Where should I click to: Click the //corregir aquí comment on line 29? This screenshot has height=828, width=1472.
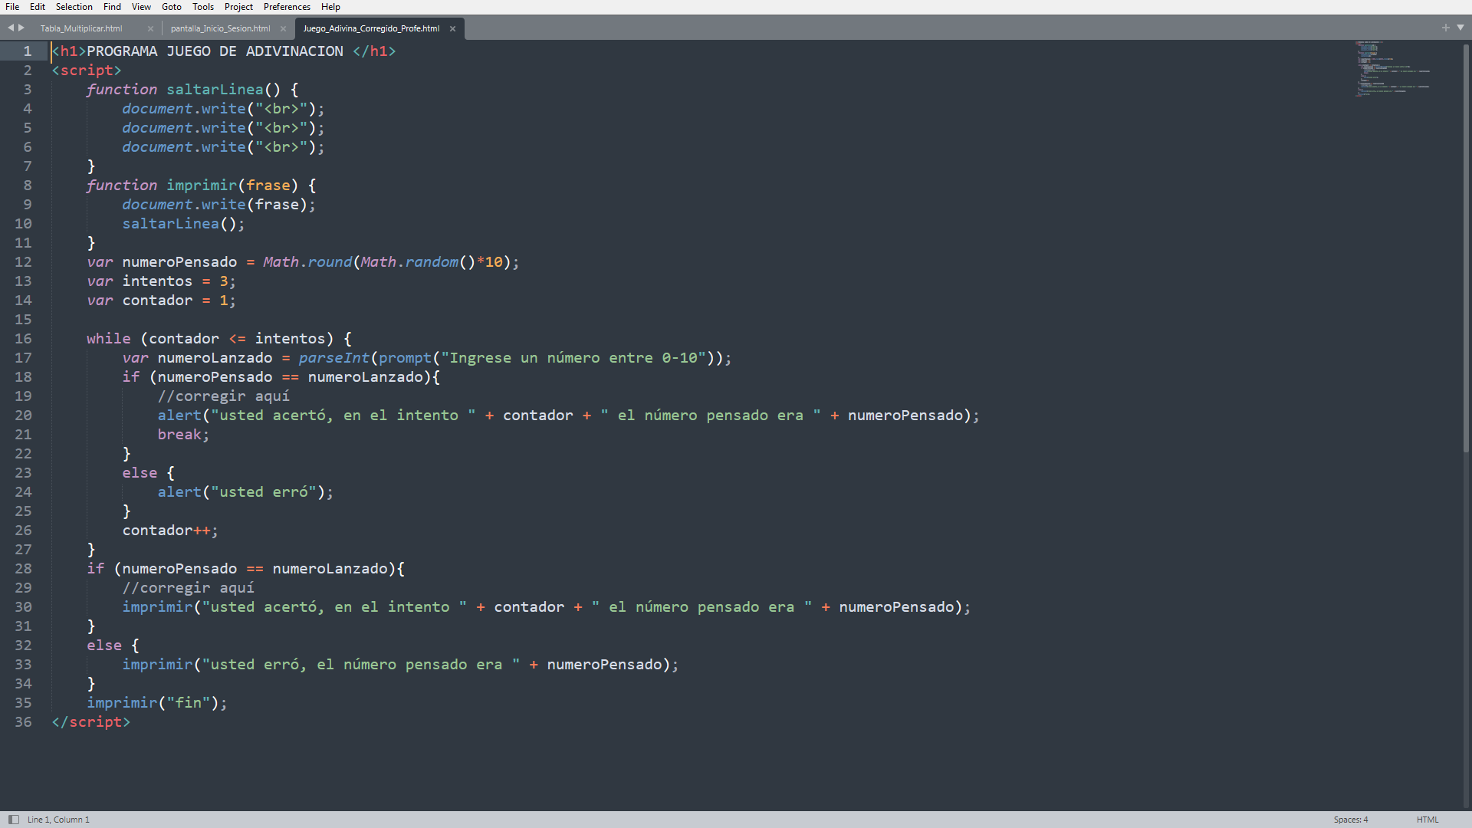188,588
